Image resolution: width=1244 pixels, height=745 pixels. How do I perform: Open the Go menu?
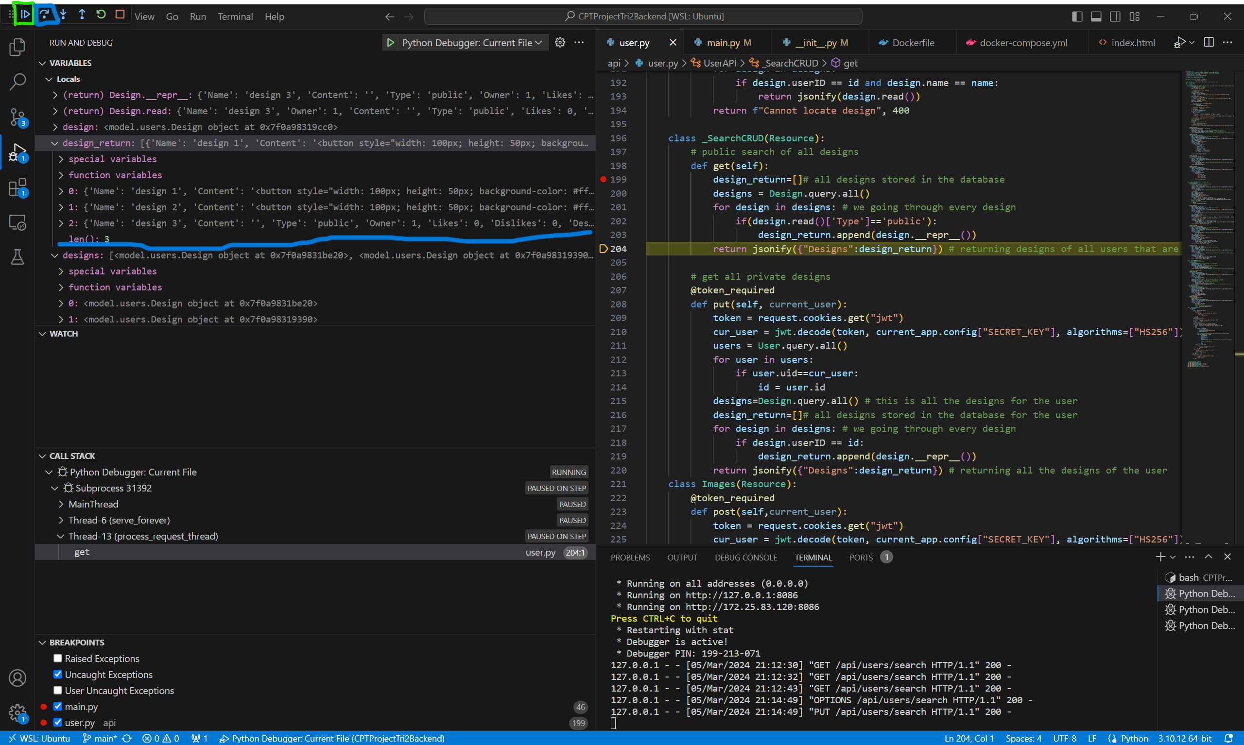[x=172, y=17]
